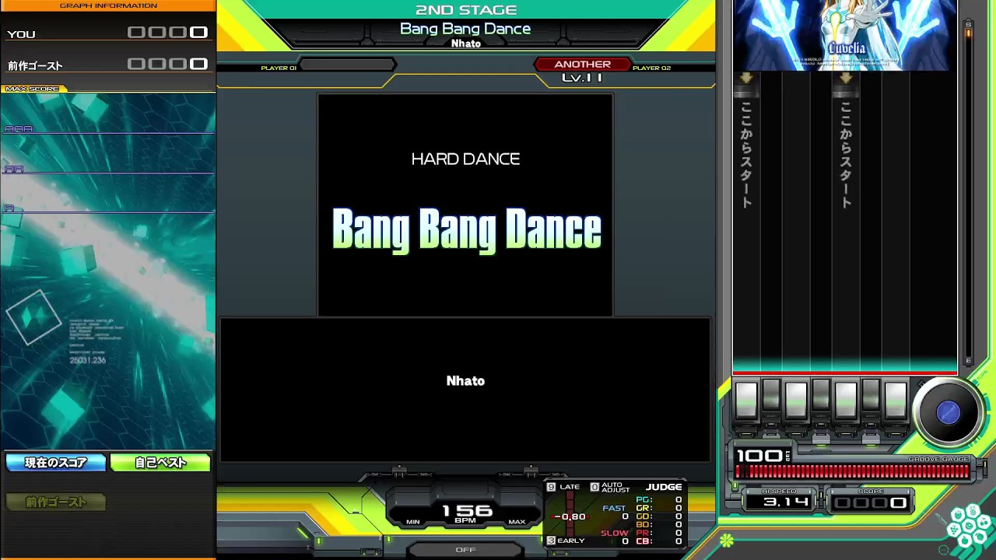Click the MIN label by BPM
This screenshot has width=996, height=560.
(413, 522)
